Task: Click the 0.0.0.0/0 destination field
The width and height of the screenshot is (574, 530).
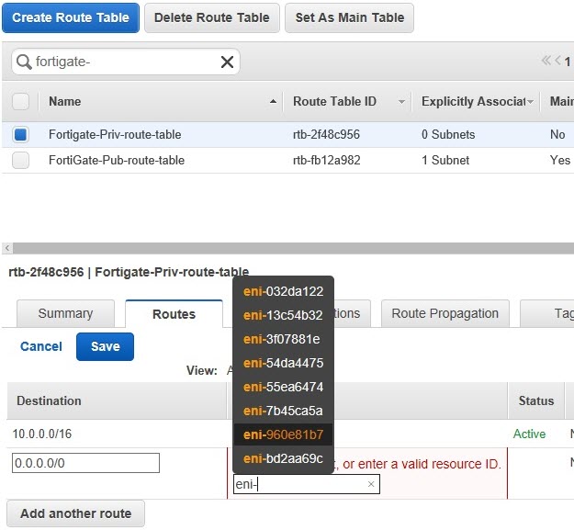Action: click(85, 463)
